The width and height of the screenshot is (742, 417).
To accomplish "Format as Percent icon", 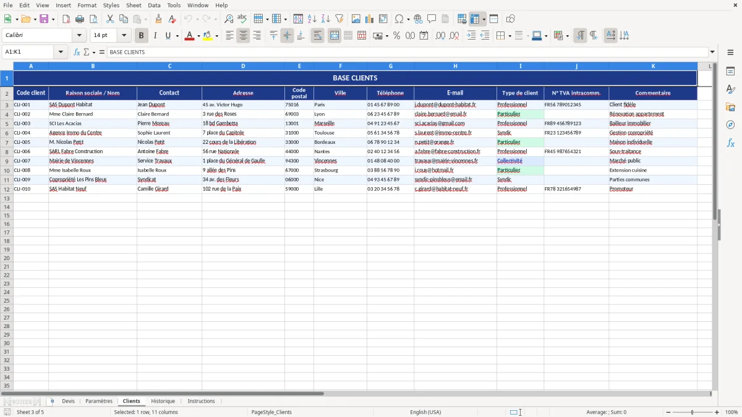I will point(397,36).
